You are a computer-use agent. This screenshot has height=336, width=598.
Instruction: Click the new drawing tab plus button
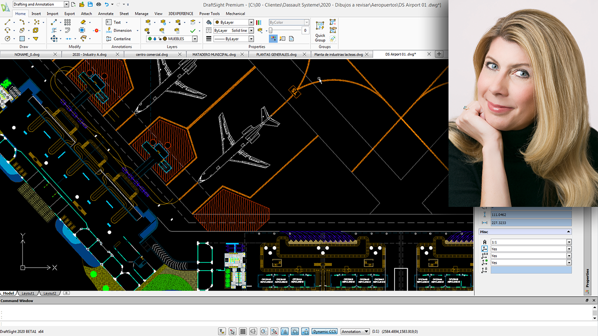coord(439,54)
